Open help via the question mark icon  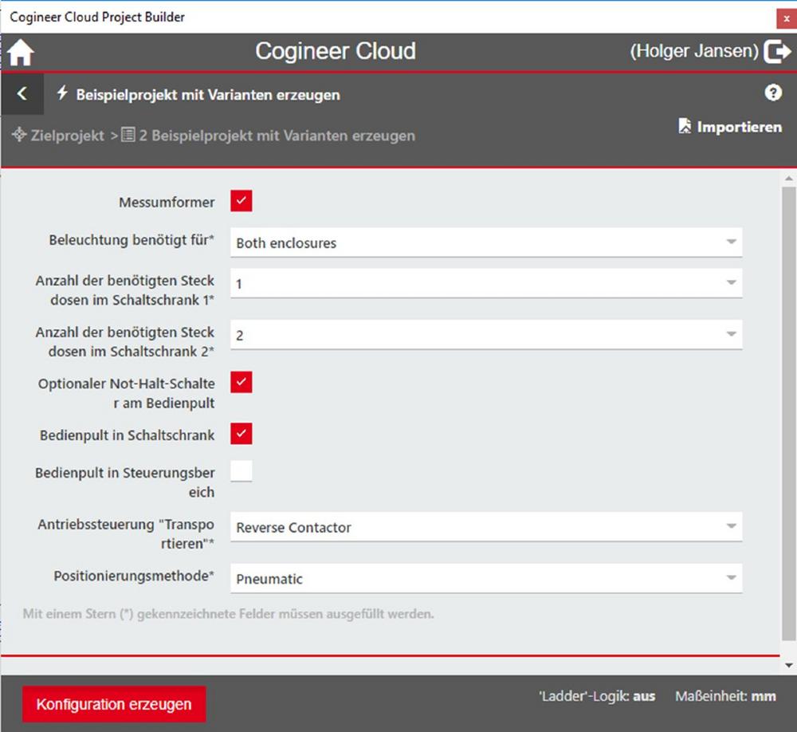[x=772, y=92]
